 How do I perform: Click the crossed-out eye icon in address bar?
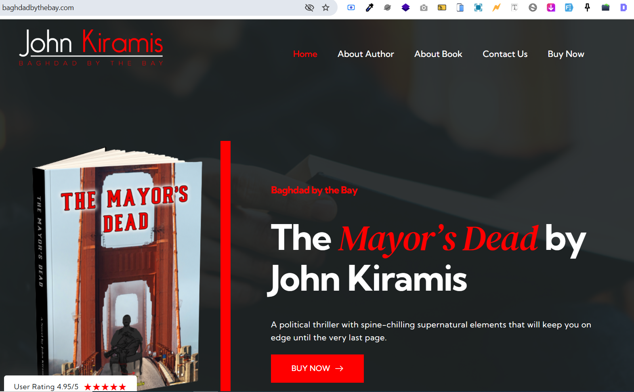coord(309,8)
